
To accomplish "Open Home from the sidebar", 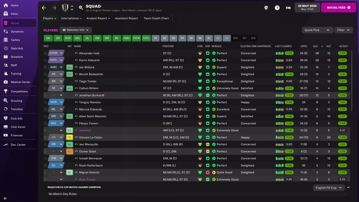I will click(19, 5).
